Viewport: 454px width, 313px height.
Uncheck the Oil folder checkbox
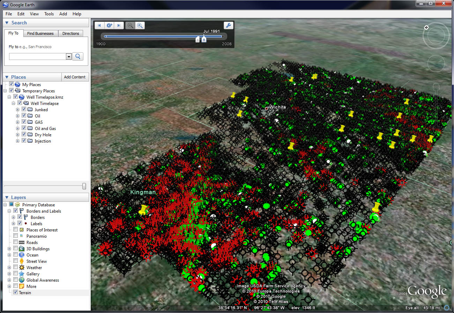coord(24,116)
